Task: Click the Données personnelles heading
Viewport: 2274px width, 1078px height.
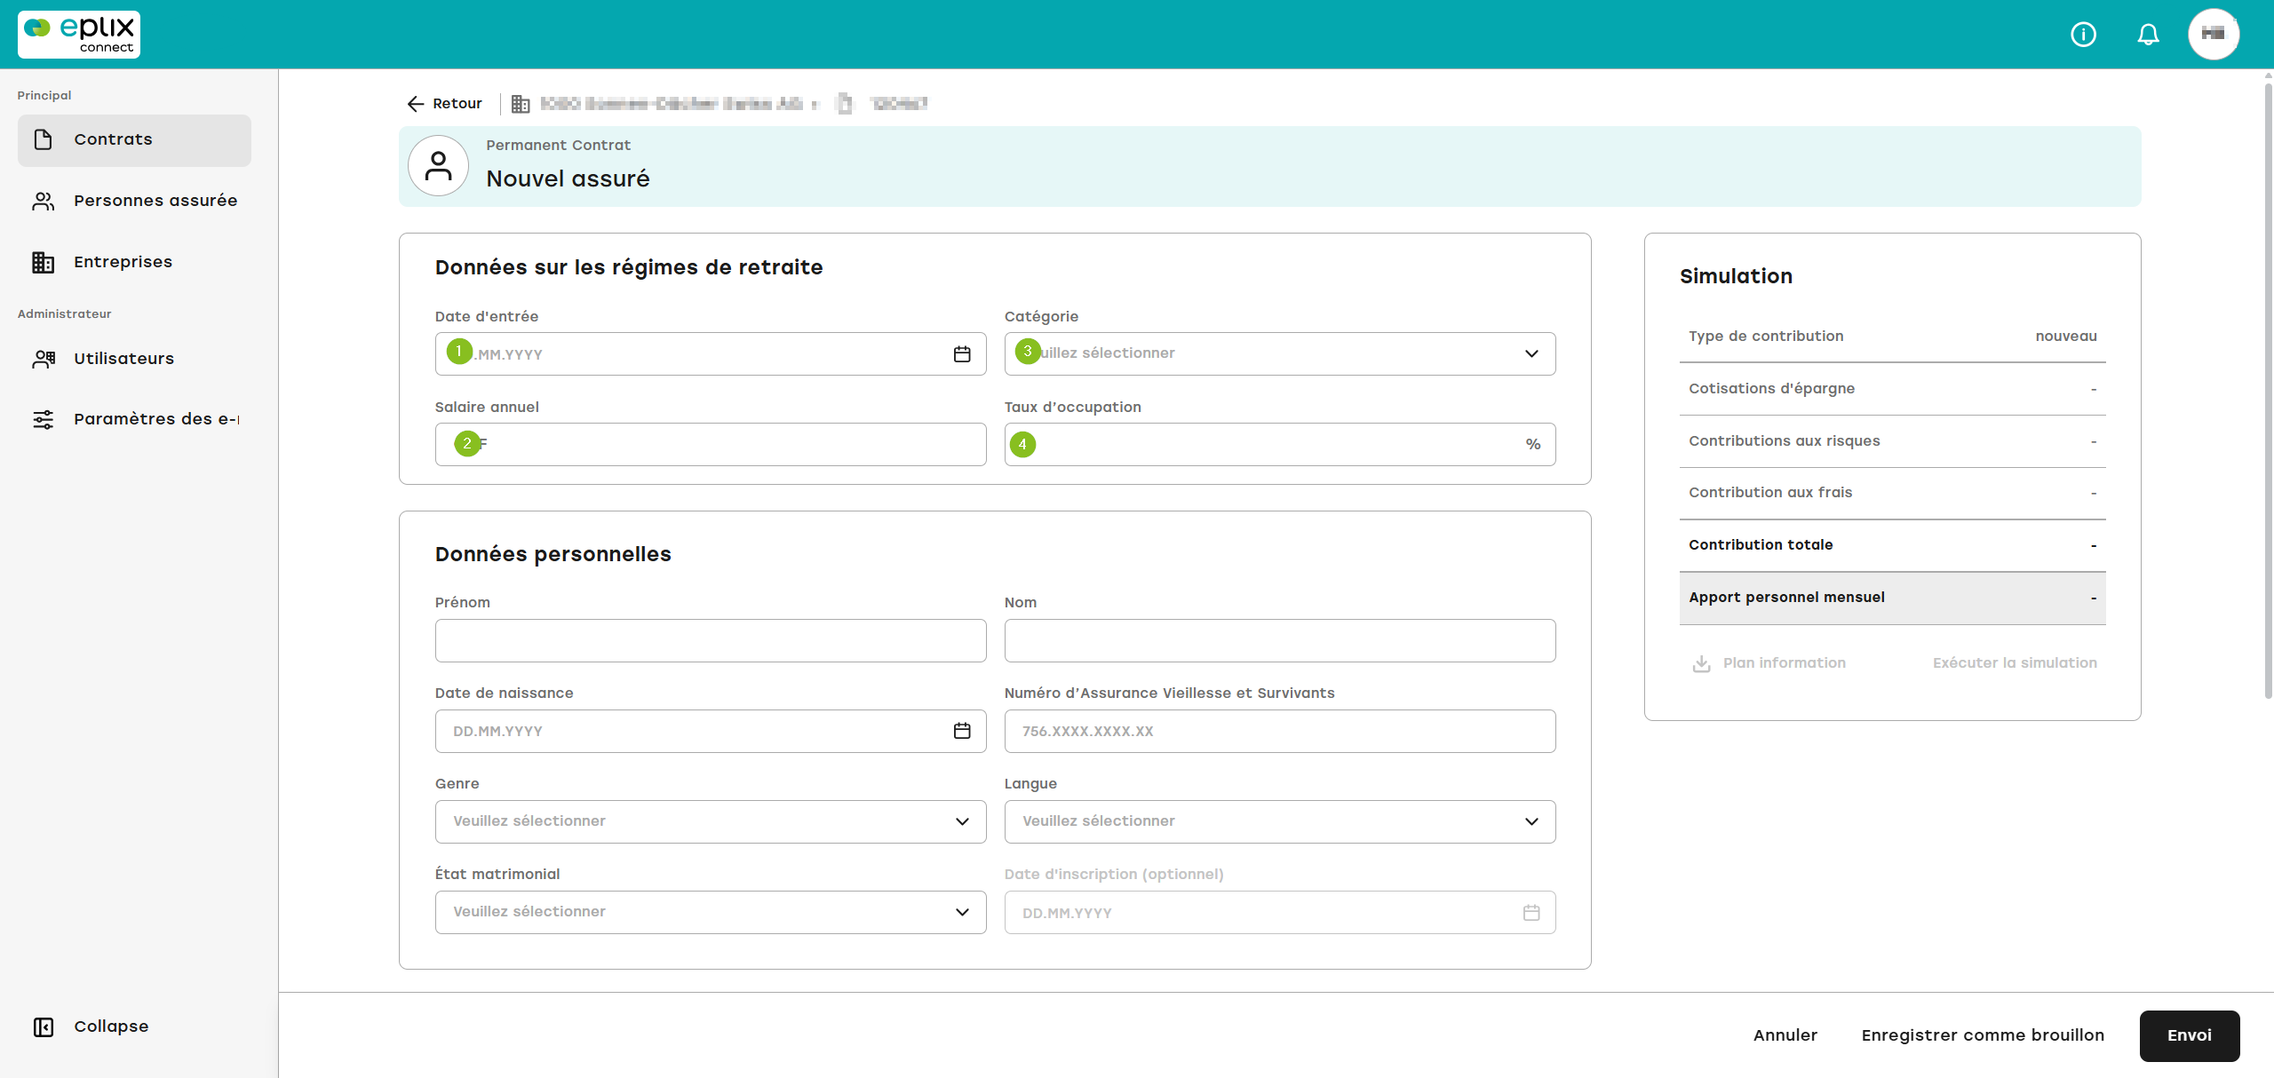Action: coord(553,554)
